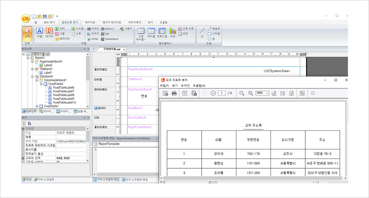Choose the 사각형 rectangle shape

214,33
